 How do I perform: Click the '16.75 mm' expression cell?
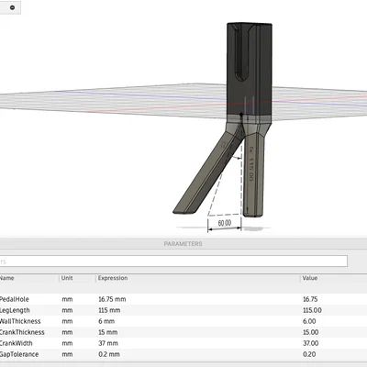pyautogui.click(x=112, y=299)
